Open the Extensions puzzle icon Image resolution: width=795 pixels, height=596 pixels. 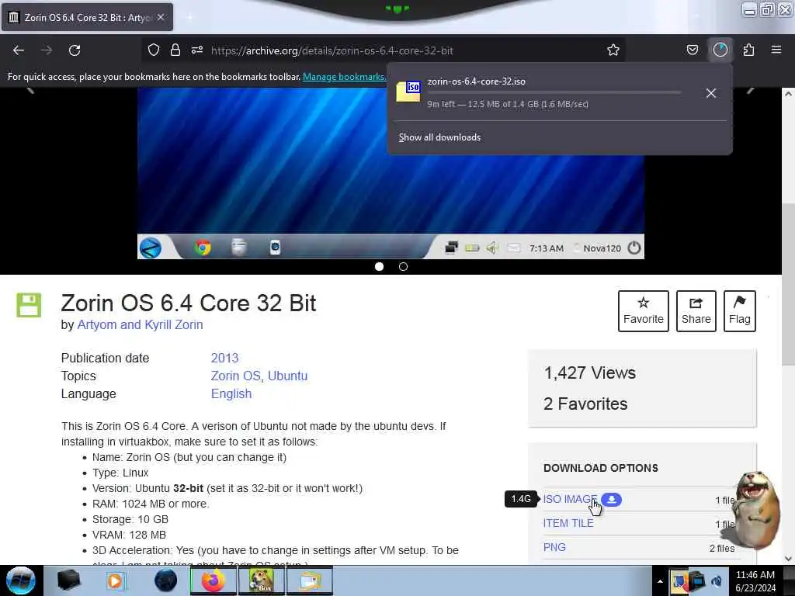(x=748, y=50)
